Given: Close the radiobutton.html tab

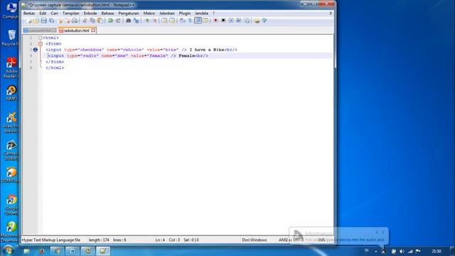Looking at the screenshot, I should coord(93,30).
